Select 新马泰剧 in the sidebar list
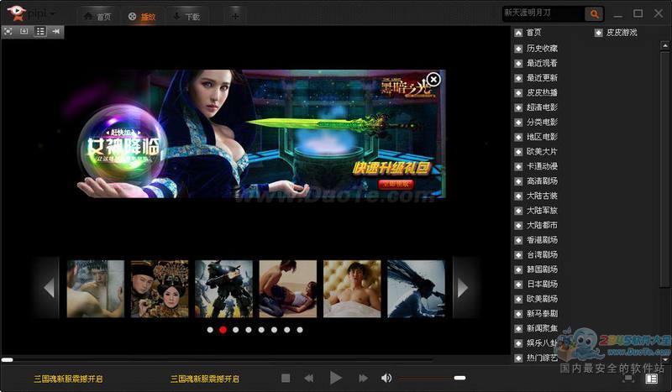 (x=542, y=313)
